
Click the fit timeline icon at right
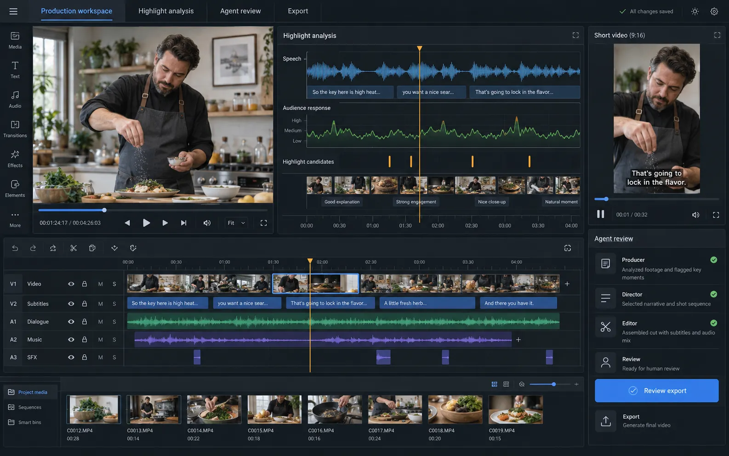(568, 248)
